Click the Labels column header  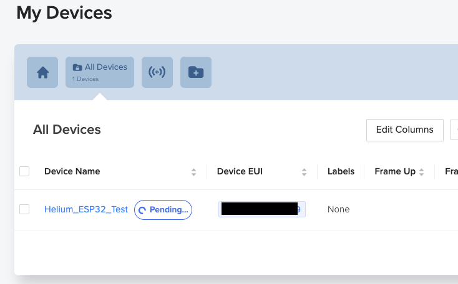click(341, 171)
